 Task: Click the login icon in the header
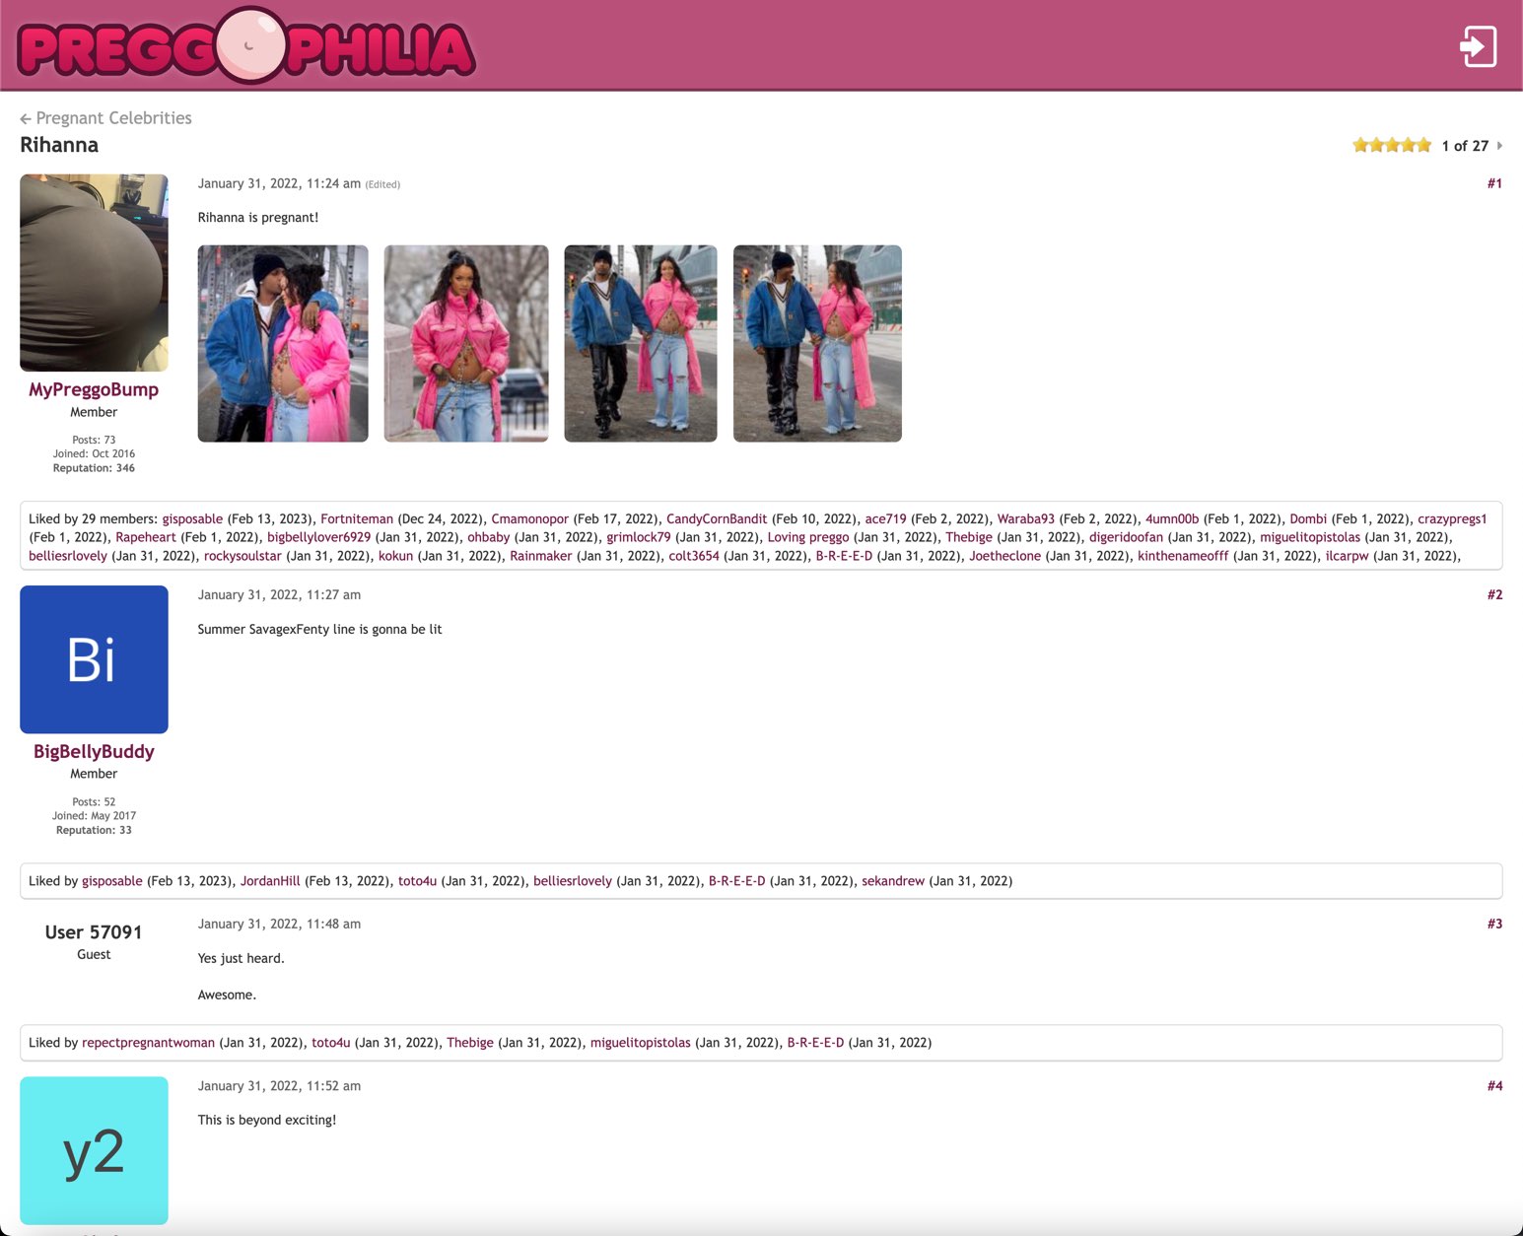pos(1478,46)
